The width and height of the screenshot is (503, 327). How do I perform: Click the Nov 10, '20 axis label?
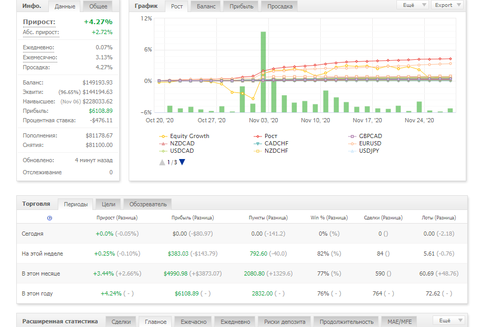(x=316, y=120)
